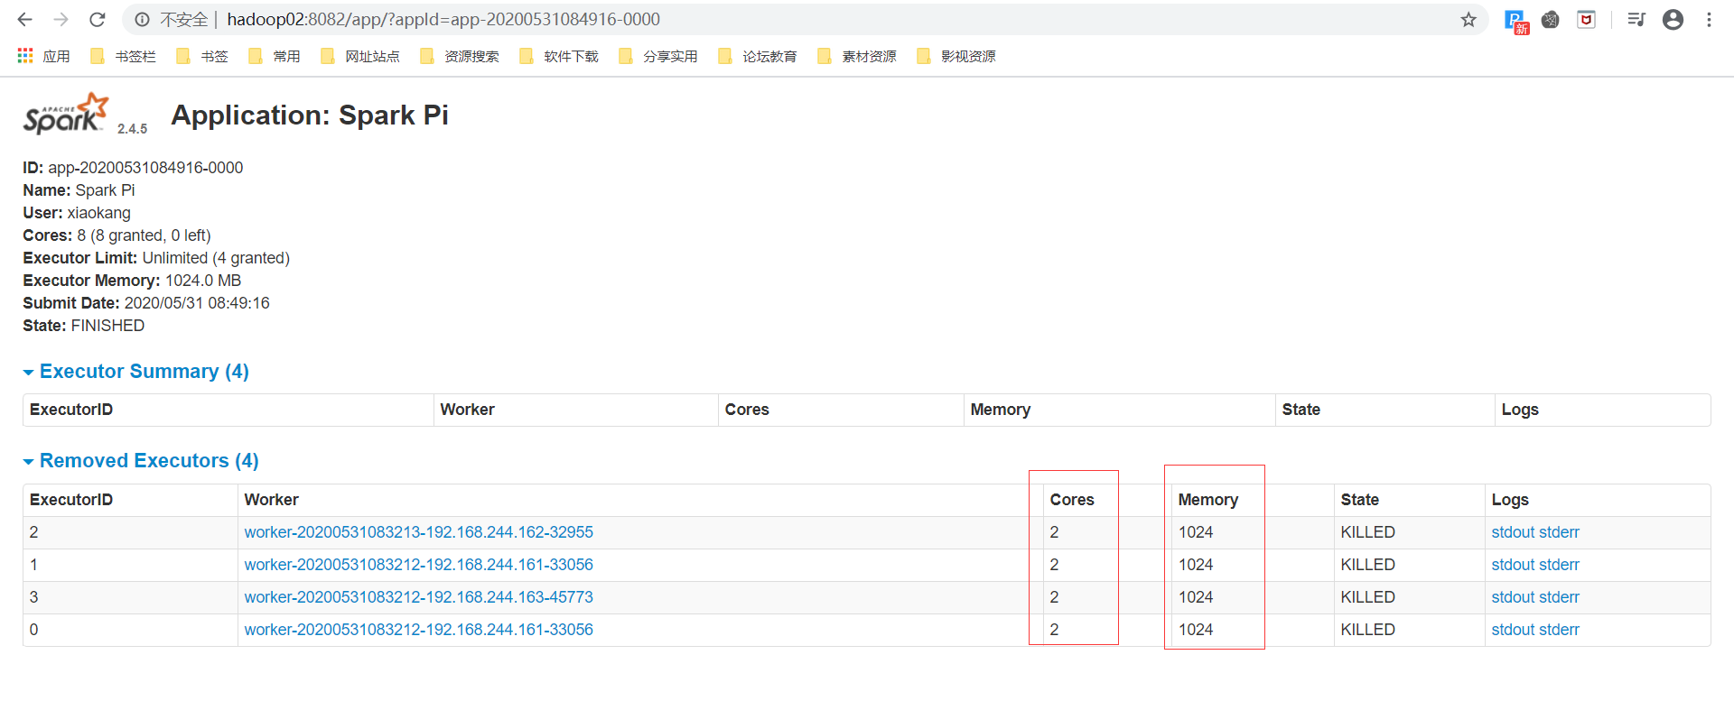
Task: Open the user profile avatar icon
Action: [x=1673, y=19]
